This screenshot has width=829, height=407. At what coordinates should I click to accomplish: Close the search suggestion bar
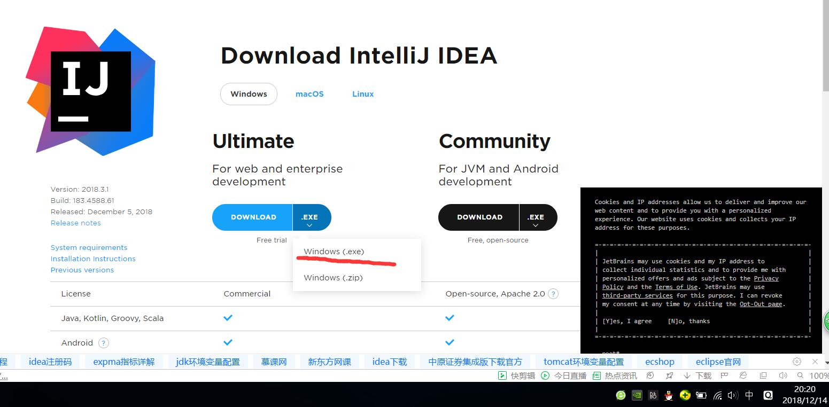[815, 362]
